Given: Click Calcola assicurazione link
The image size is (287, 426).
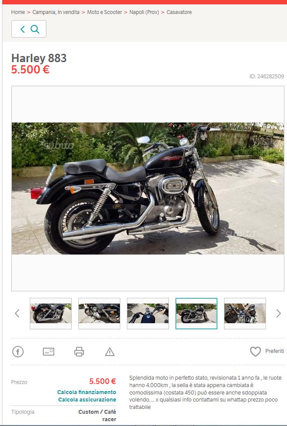Looking at the screenshot, I should click(87, 400).
